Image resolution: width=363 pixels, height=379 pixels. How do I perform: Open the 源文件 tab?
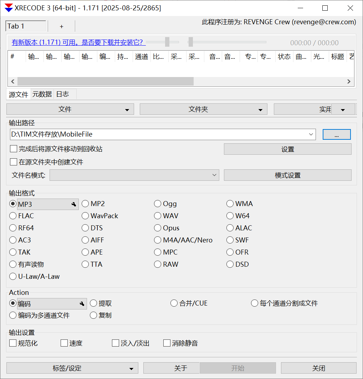[x=19, y=94]
